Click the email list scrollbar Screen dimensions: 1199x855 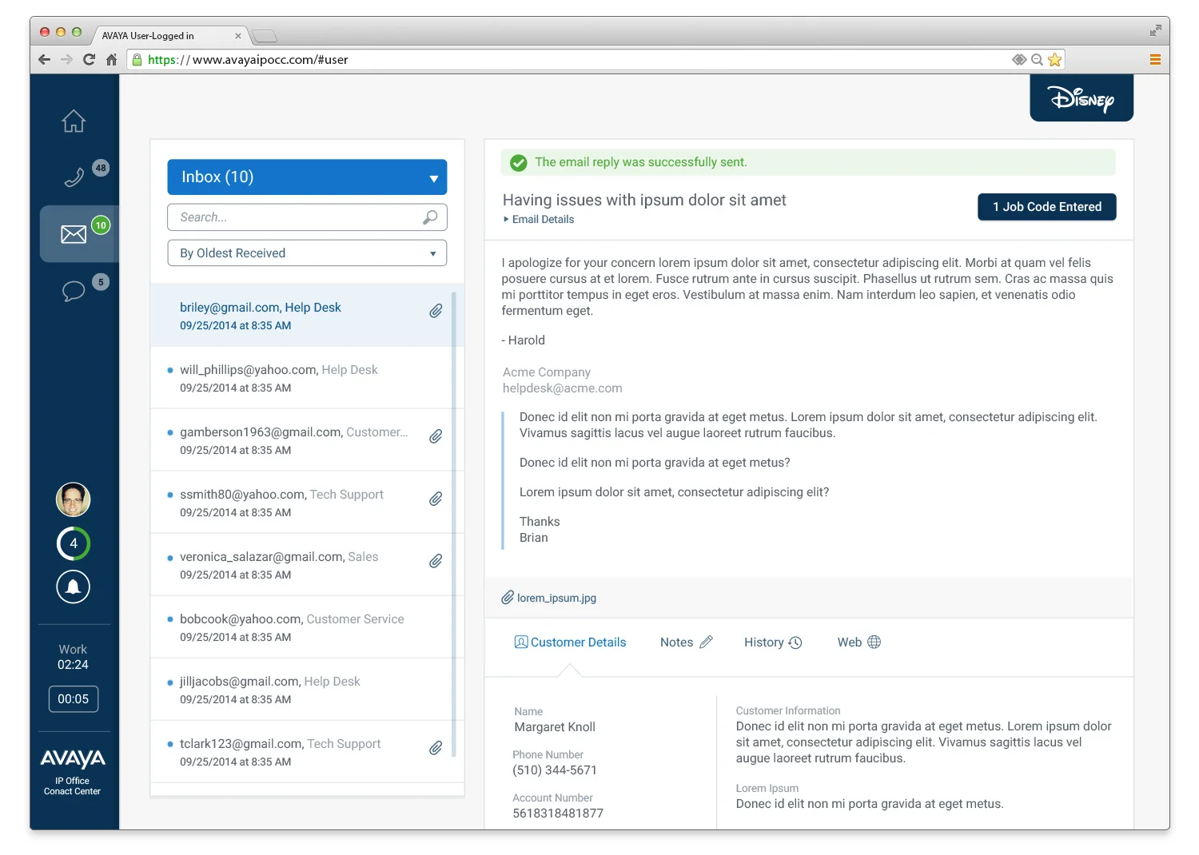[x=453, y=523]
